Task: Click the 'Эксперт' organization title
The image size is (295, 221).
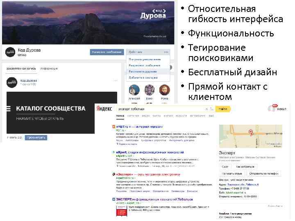Action: (227, 153)
